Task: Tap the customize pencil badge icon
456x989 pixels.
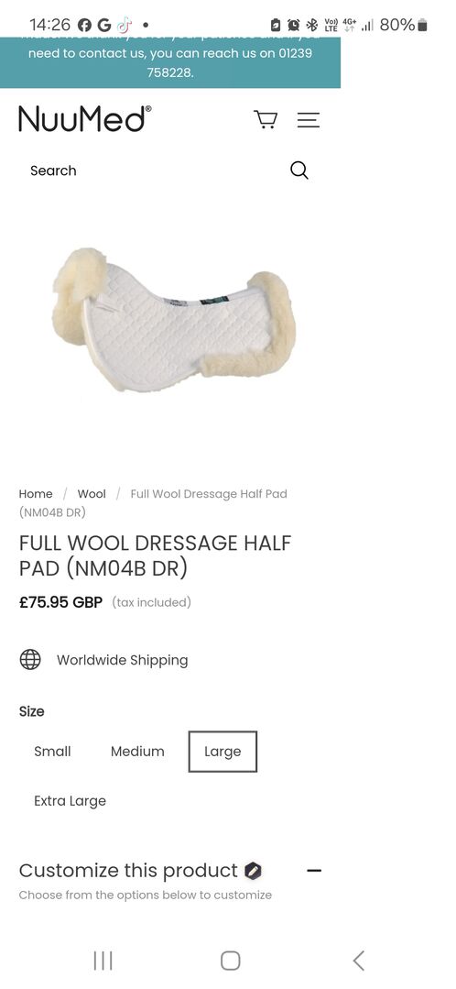Action: 254,871
